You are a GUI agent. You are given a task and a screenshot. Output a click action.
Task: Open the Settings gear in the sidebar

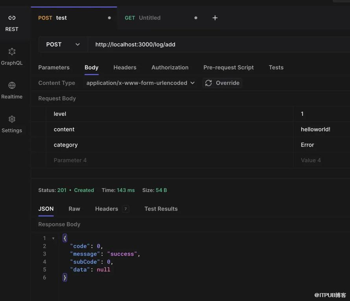tap(12, 124)
